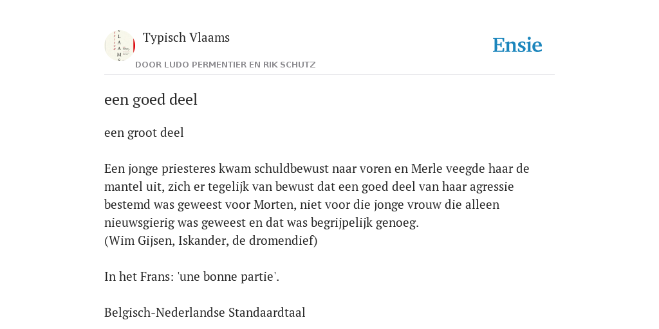The height and width of the screenshot is (329, 659).
Task: Click the name 'Merle' in the example sentence
Action: click(427, 169)
